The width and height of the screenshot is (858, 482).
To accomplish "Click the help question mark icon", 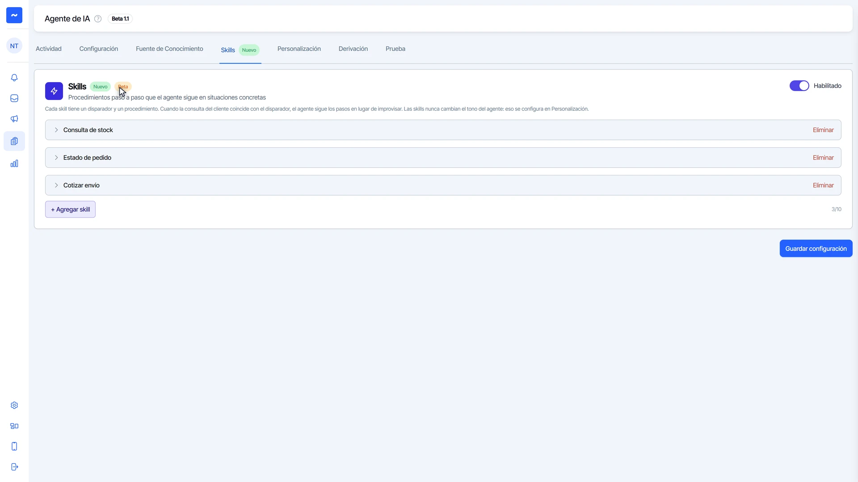I will (x=98, y=19).
